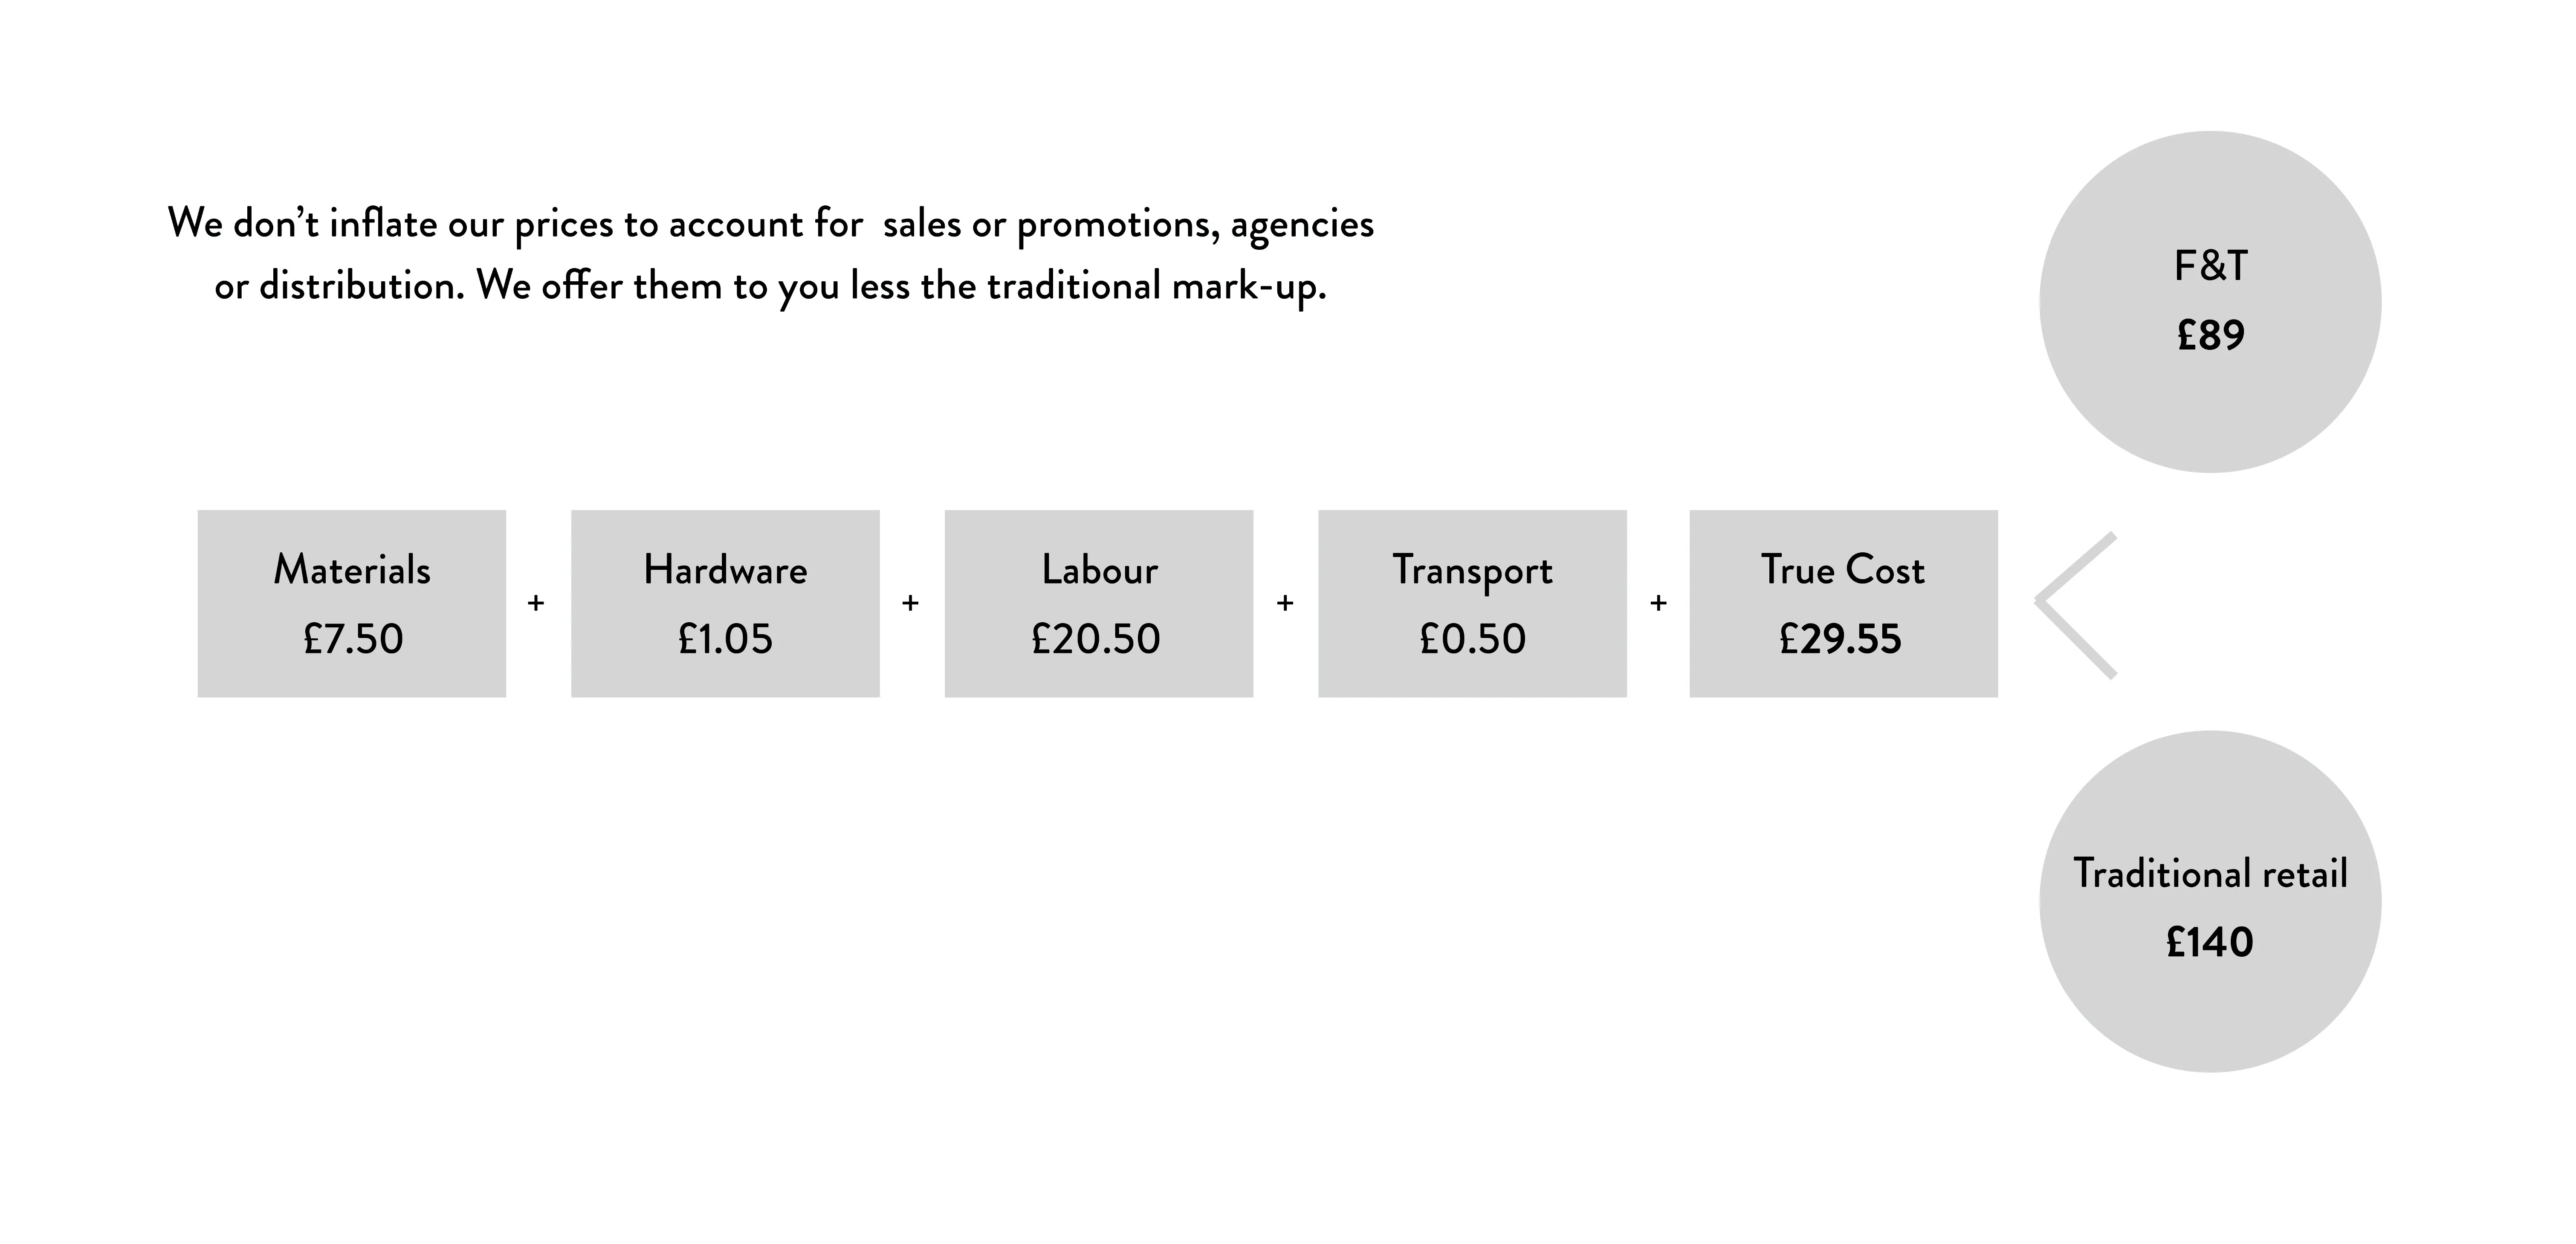Click the "We don't inflate our prices" sentence

(x=770, y=255)
